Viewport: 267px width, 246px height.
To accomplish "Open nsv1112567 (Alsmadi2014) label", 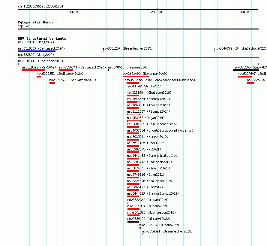I will (148, 111).
